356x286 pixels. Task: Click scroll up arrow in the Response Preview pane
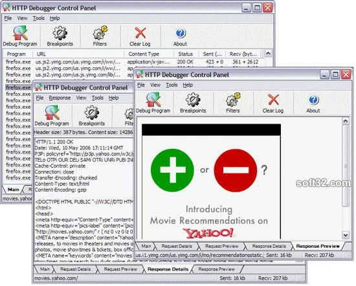346,121
